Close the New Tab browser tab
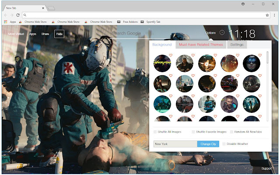The height and width of the screenshot is (175, 280). coord(43,8)
